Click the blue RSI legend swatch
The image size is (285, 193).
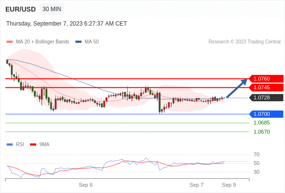[10, 145]
